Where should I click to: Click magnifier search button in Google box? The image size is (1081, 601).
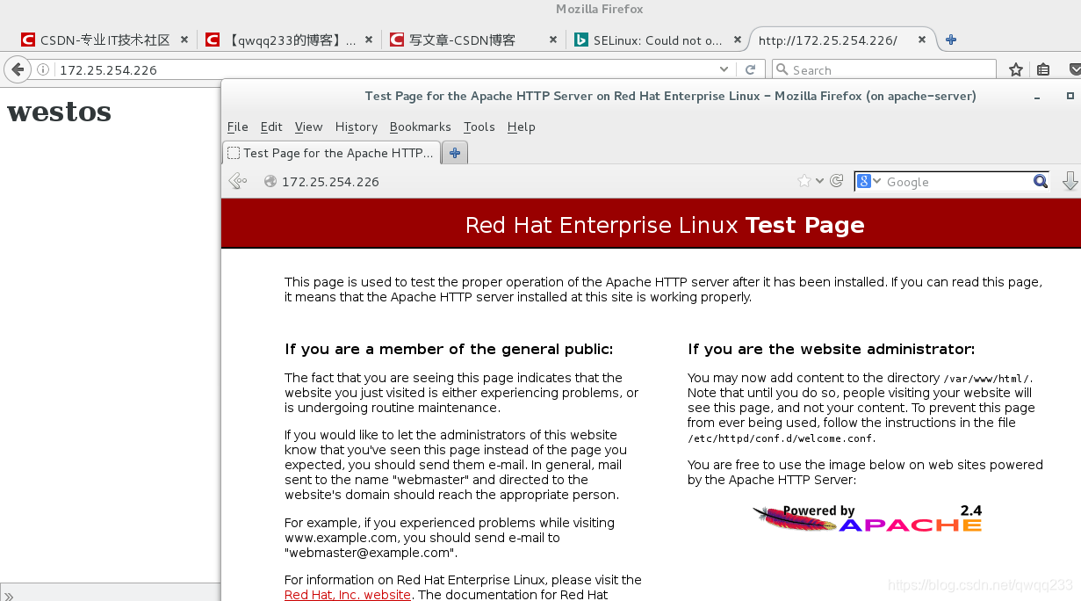(1041, 181)
